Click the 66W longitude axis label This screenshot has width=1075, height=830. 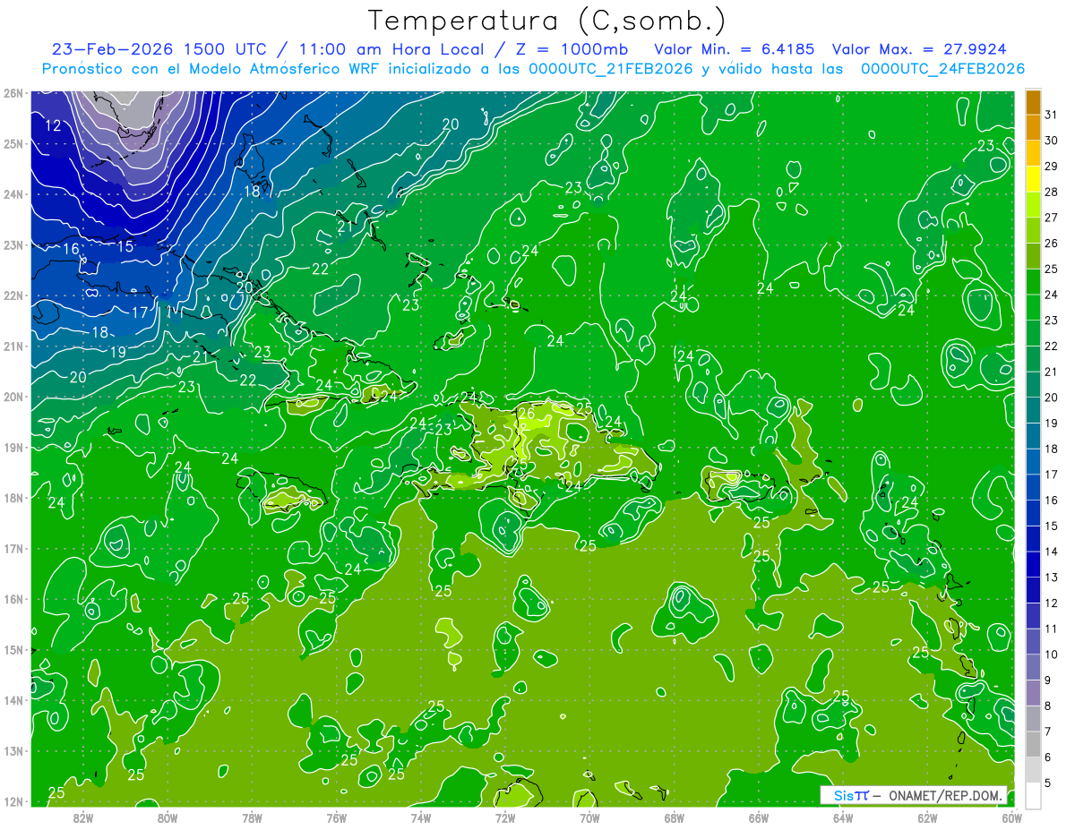pos(759,817)
